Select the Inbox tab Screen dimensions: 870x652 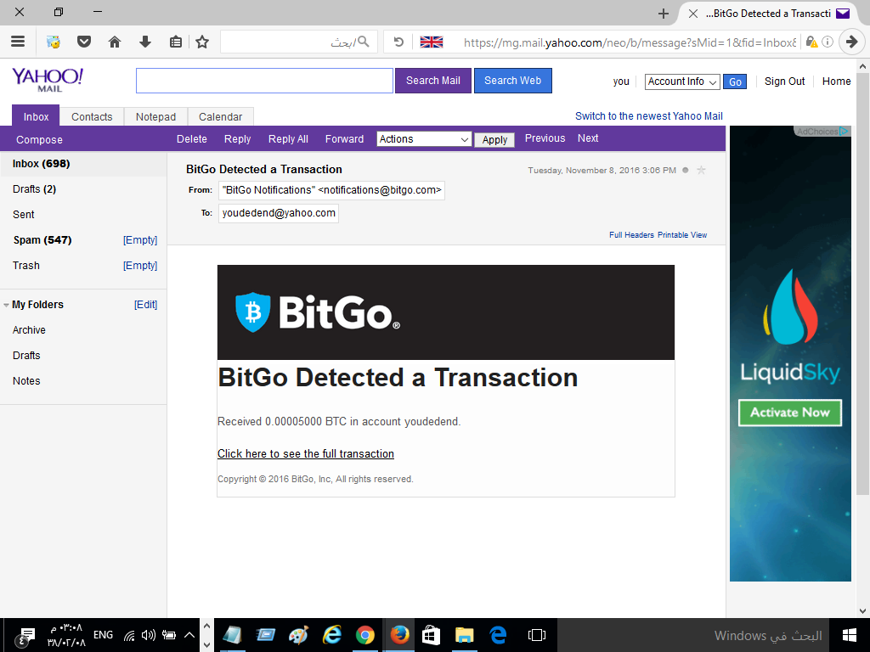pos(36,116)
